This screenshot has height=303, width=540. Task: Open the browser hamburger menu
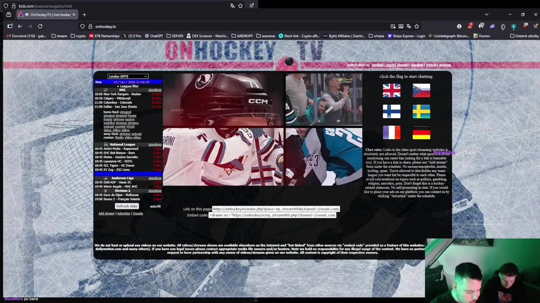point(536,26)
